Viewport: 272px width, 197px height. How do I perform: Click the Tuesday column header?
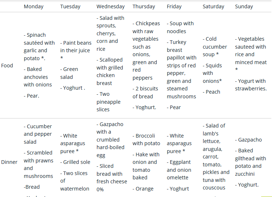[70, 6]
